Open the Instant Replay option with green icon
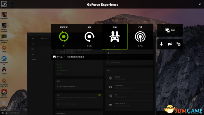 [64, 37]
